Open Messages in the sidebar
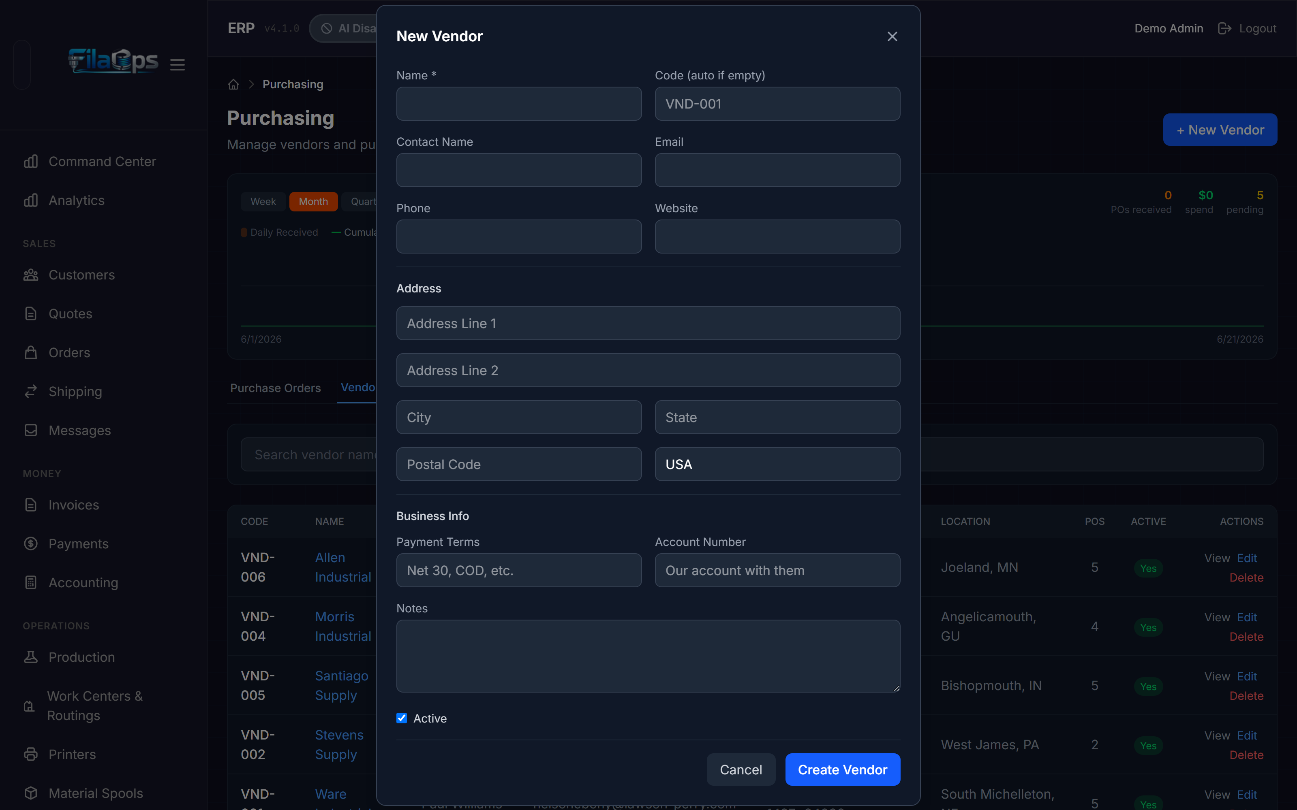Image resolution: width=1297 pixels, height=810 pixels. 68,430
